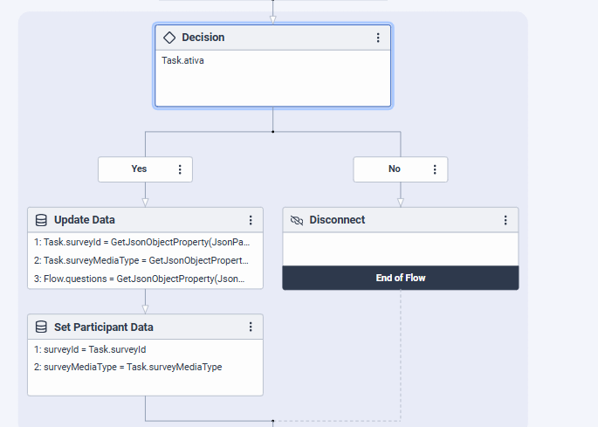Viewport: 598px width, 427px height.
Task: Select the Flow.questions update statement
Action: tap(145, 279)
